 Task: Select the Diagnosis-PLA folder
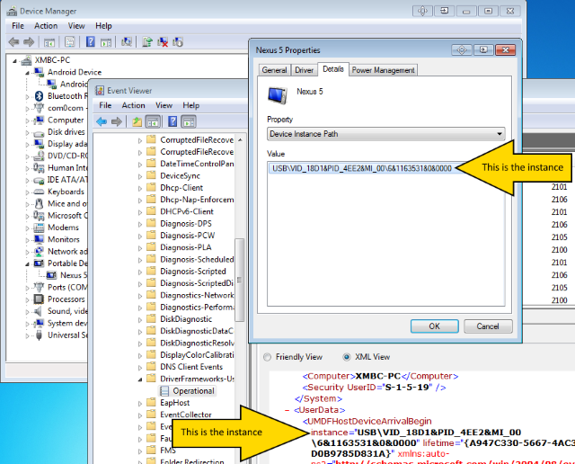tap(186, 247)
